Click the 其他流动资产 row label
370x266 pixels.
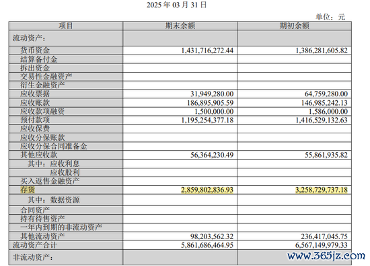(x=42, y=236)
